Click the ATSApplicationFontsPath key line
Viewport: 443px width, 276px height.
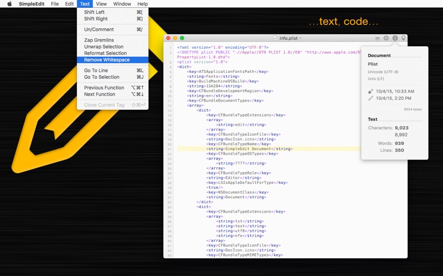pyautogui.click(x=228, y=72)
